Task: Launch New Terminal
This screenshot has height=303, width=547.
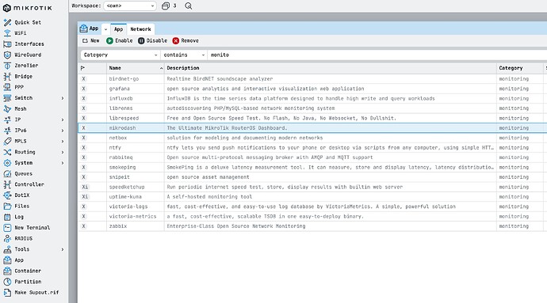Action: (x=32, y=227)
